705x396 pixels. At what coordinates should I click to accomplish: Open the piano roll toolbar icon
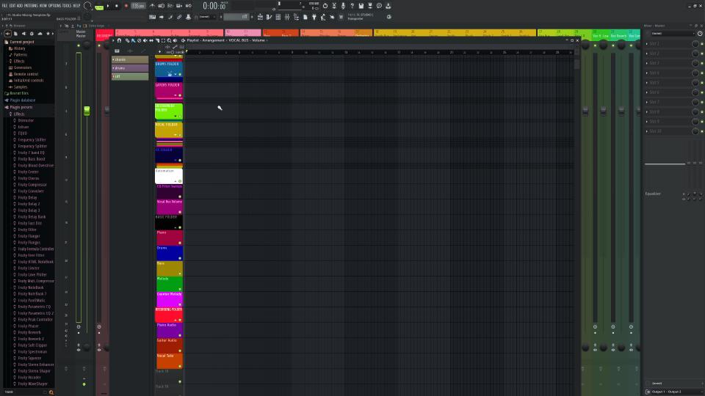[269, 17]
